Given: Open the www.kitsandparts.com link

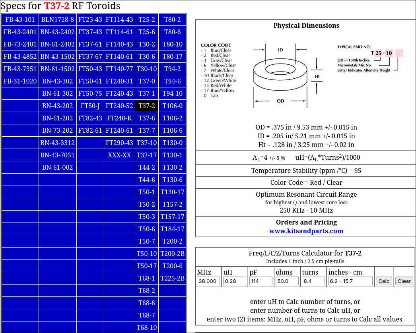Looking at the screenshot, I should 306,231.
